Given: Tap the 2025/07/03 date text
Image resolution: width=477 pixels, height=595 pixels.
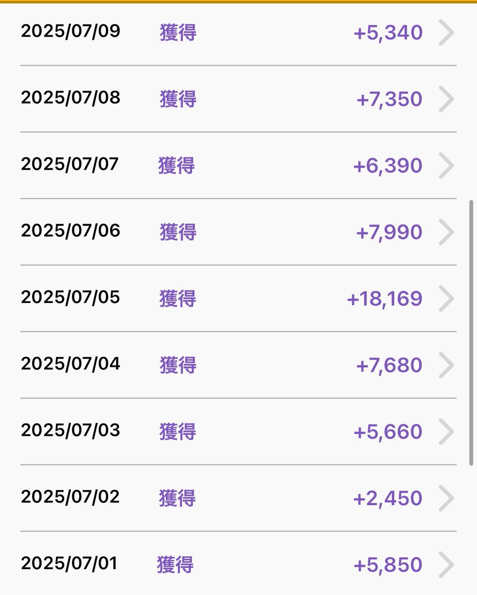Looking at the screenshot, I should click(70, 430).
